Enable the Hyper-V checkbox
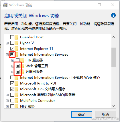 pos(12,43)
